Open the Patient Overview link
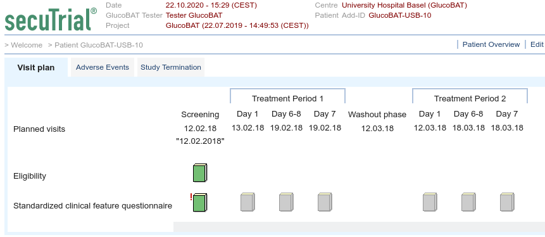 [x=491, y=44]
